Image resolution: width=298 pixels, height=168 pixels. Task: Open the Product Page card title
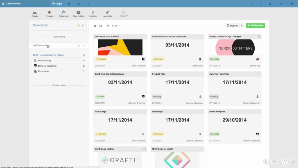(x=159, y=74)
